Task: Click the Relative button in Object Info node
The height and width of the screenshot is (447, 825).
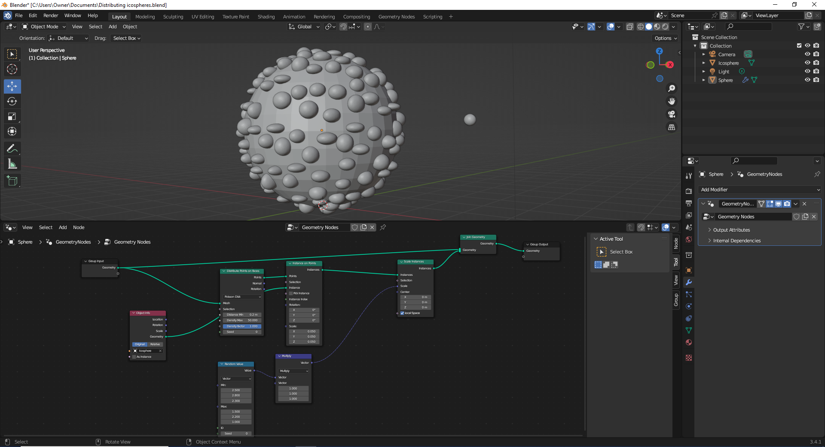Action: pyautogui.click(x=155, y=344)
